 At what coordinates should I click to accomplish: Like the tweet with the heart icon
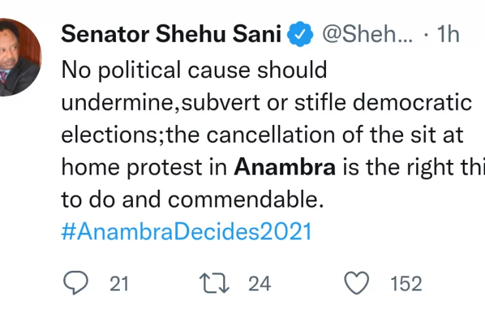click(x=357, y=283)
